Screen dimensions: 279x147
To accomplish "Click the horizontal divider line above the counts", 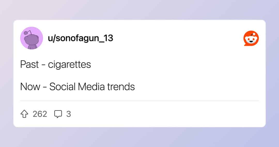I will (x=139, y=101).
